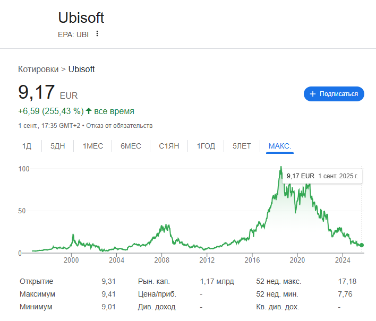Click the chart peak near 2018
Screen dimensions: 376x321
click(281, 167)
